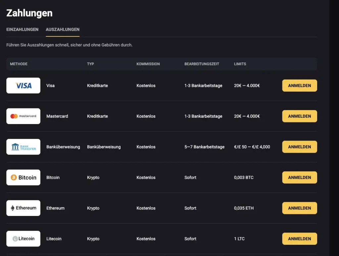Click the 0,035 ETH limit value
This screenshot has width=339, height=256.
(x=244, y=208)
